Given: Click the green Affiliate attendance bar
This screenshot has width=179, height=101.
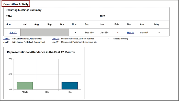Looking at the screenshot, I should click(x=25, y=85).
